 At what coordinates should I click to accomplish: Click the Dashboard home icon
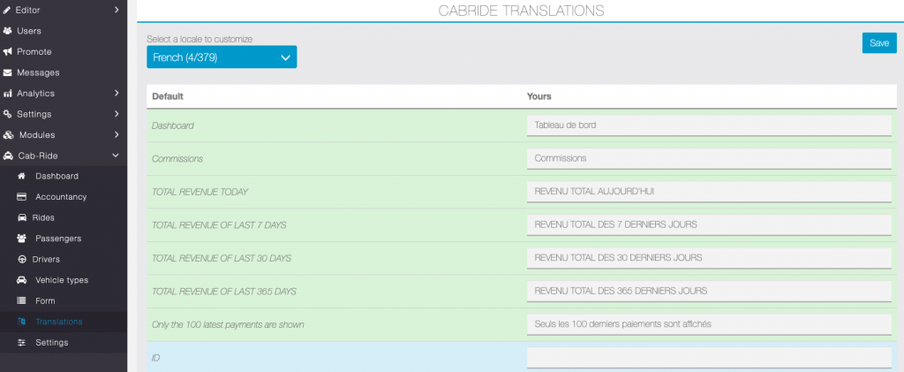tap(22, 176)
